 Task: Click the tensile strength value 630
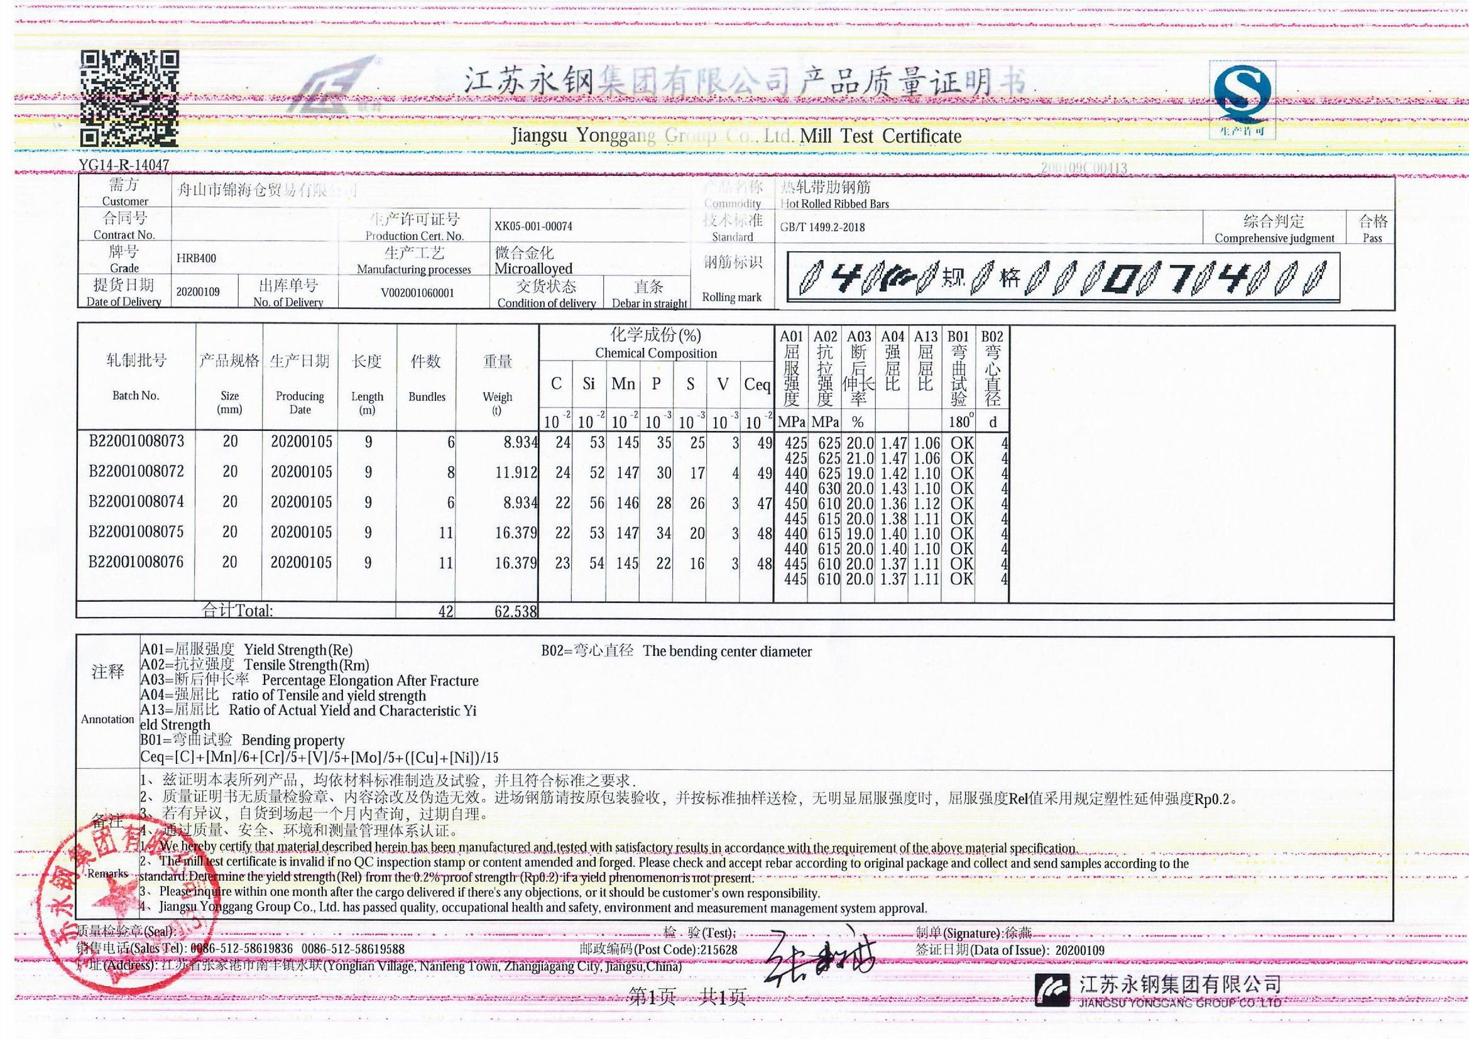click(x=829, y=489)
